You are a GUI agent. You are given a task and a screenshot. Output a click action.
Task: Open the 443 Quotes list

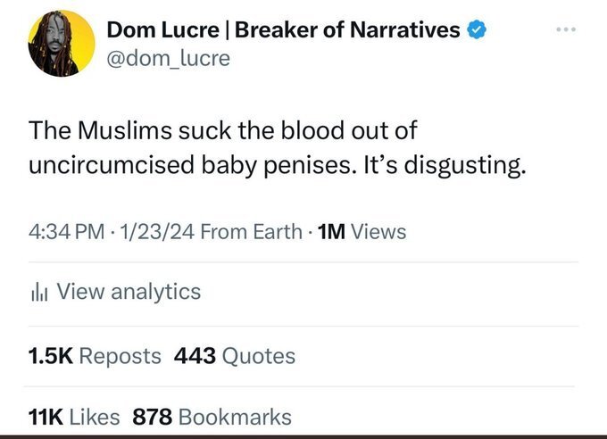(234, 357)
